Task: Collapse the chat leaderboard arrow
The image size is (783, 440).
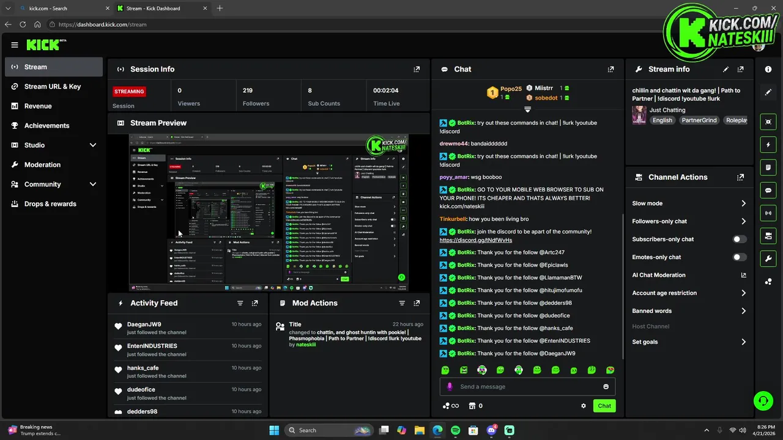Action: (x=527, y=109)
